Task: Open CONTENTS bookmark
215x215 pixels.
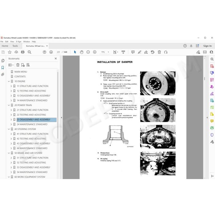Action: point(20,76)
